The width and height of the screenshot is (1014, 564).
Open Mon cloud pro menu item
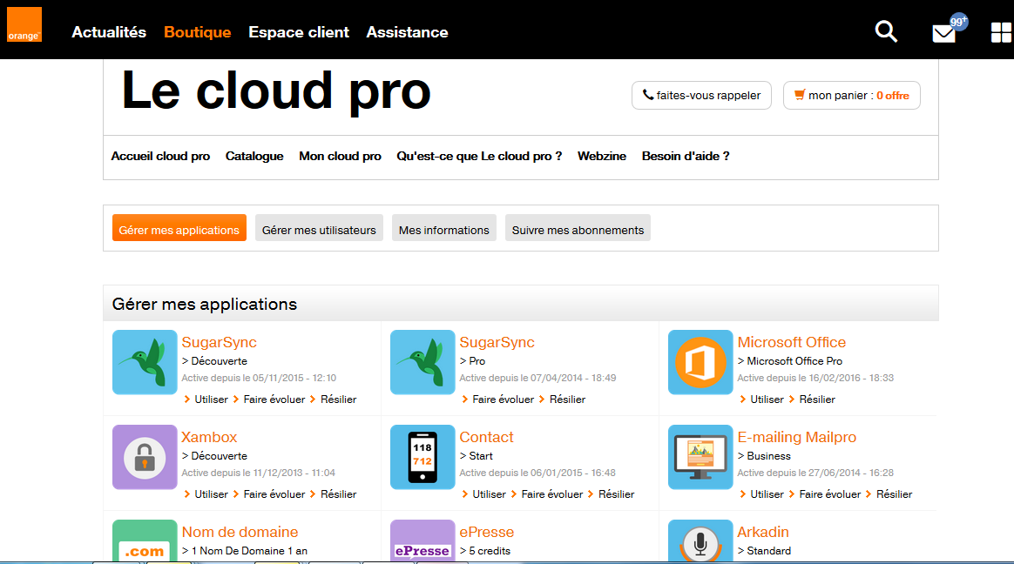tap(340, 157)
